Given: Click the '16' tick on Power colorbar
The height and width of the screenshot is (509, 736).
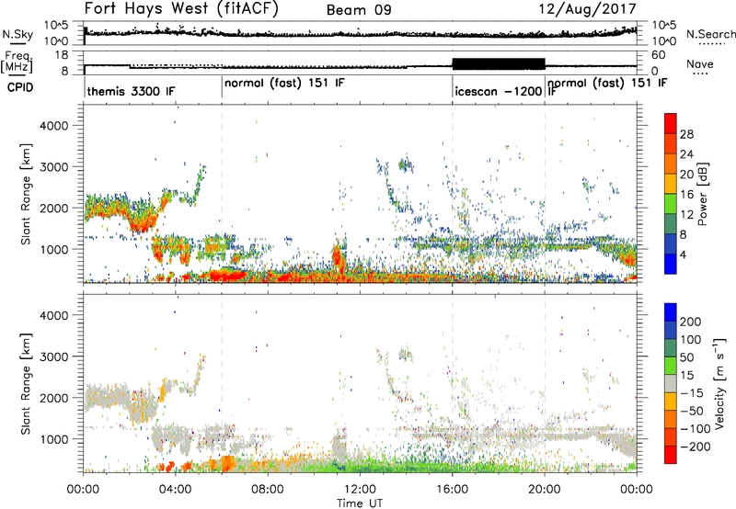Looking at the screenshot, I should (686, 195).
